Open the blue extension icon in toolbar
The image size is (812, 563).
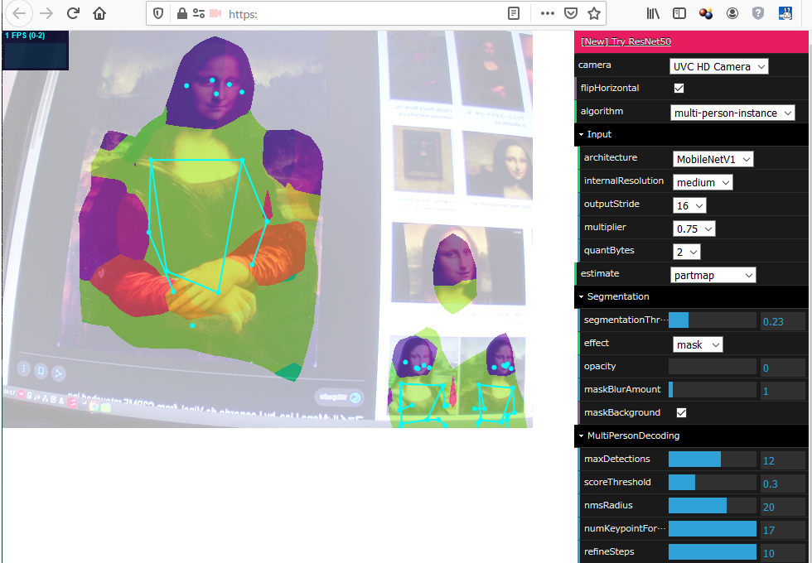[785, 13]
